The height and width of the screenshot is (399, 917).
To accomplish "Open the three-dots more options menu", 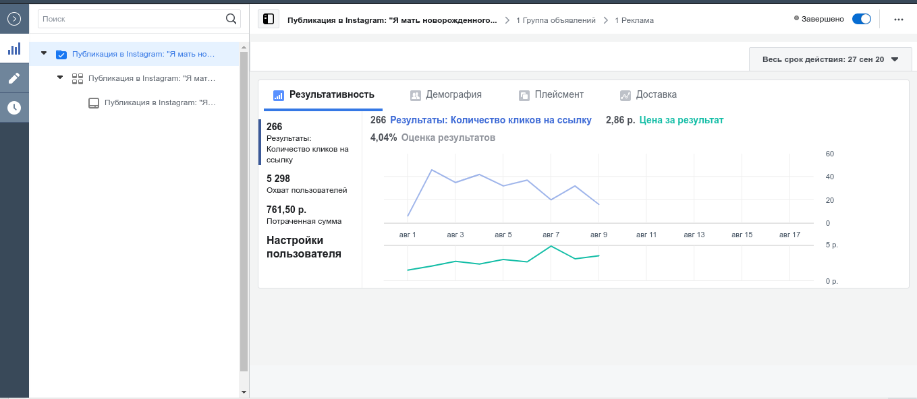I will coord(898,20).
